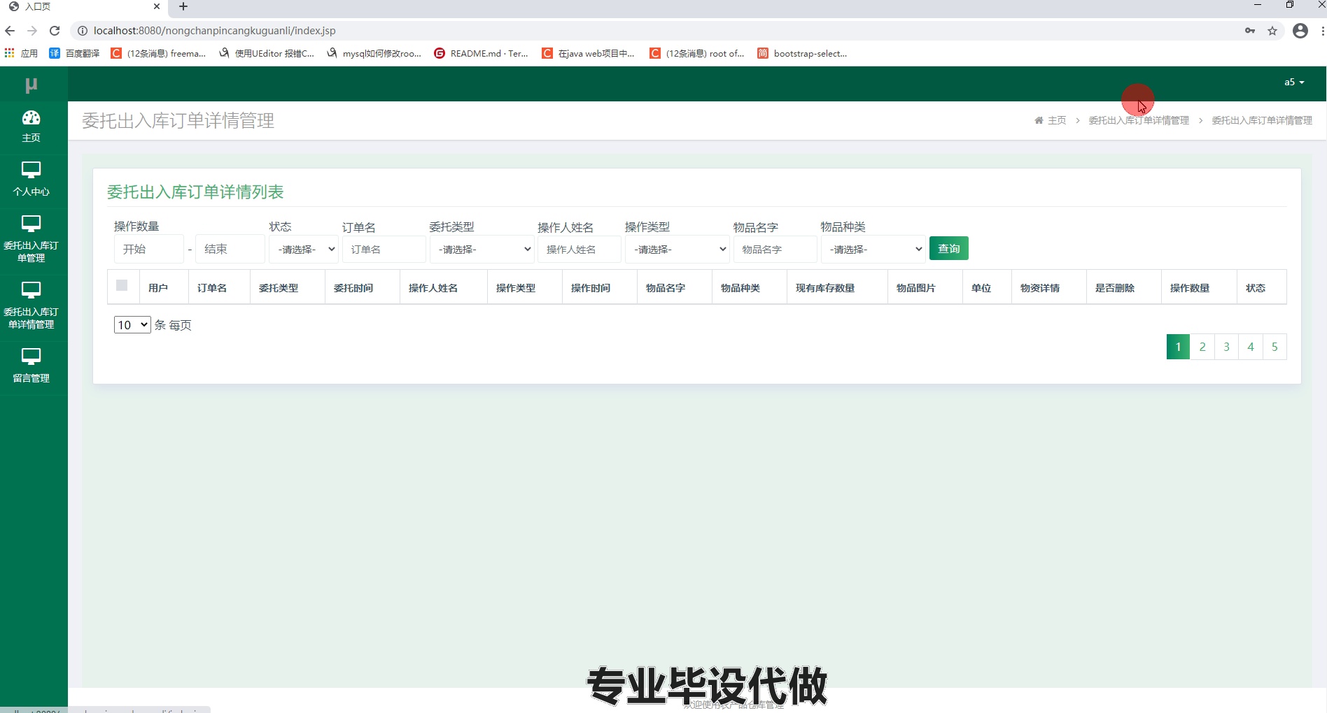Expand the 委托类型 selection dropdown
Image resolution: width=1327 pixels, height=713 pixels.
point(482,249)
